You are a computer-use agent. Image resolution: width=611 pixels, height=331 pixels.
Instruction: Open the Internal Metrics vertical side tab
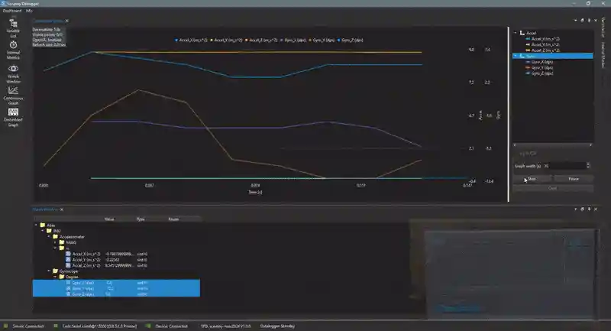point(603,55)
